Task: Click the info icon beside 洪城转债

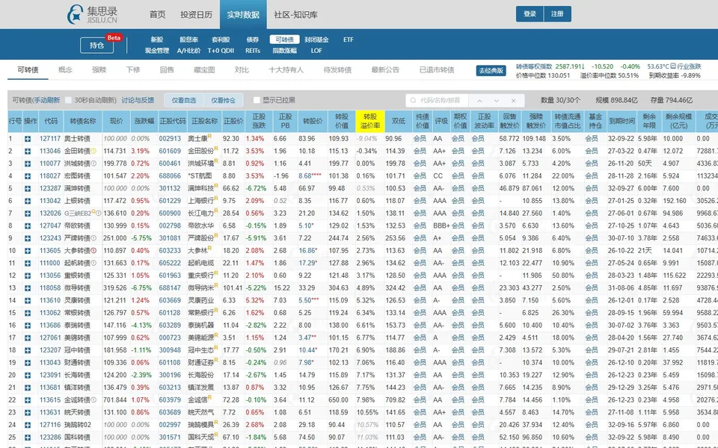Action: (93, 164)
